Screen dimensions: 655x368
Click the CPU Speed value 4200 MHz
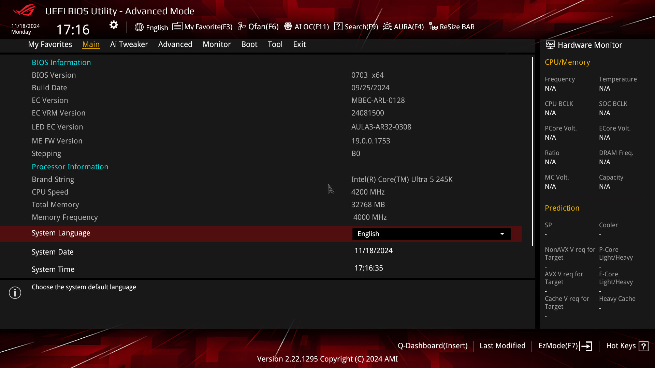pos(368,192)
